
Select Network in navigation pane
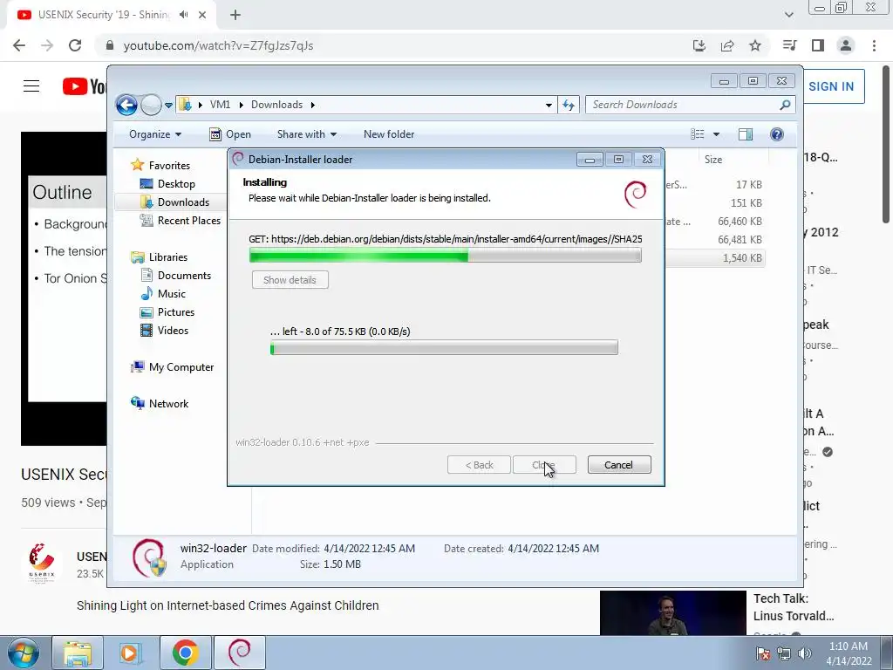pyautogui.click(x=168, y=404)
